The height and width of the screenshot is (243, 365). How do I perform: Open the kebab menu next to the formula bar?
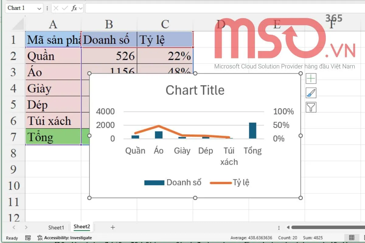(48, 8)
